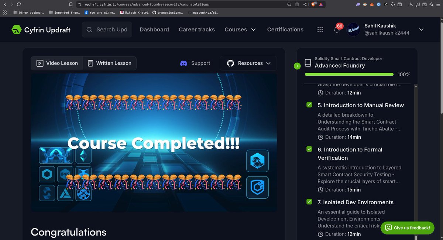443x240 pixels.
Task: Open Brave Rewards triangle icon
Action: click(x=321, y=4)
